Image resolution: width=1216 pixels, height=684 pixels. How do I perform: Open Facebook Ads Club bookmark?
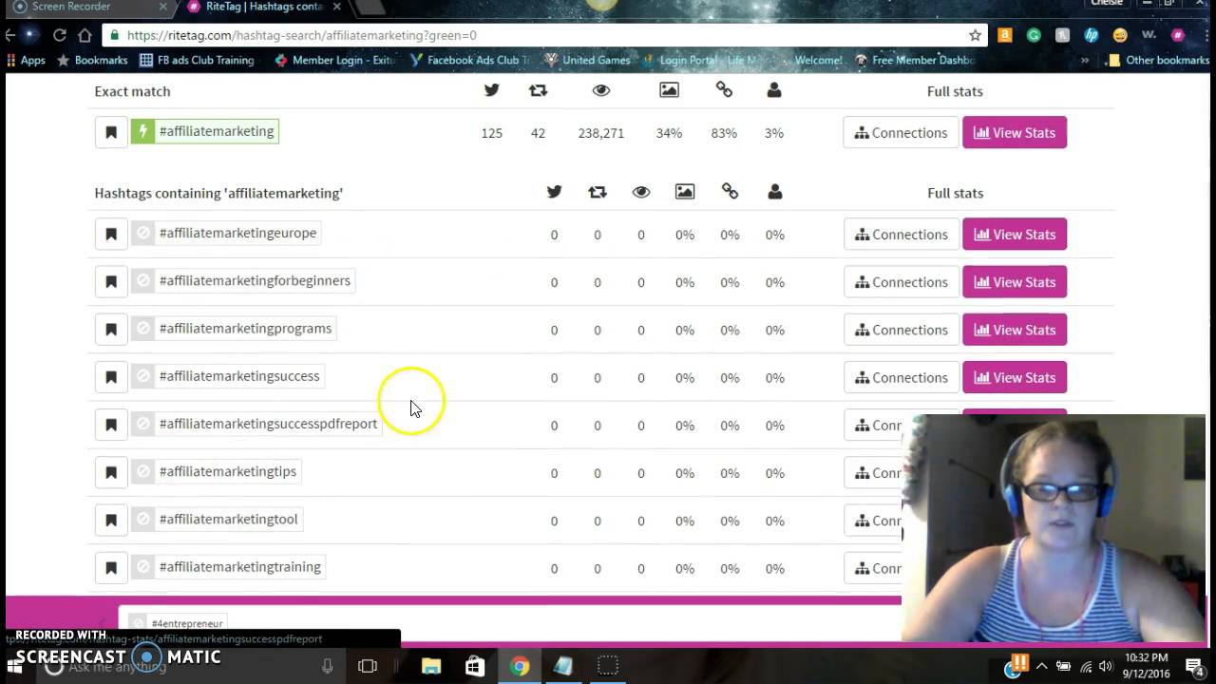pos(470,60)
